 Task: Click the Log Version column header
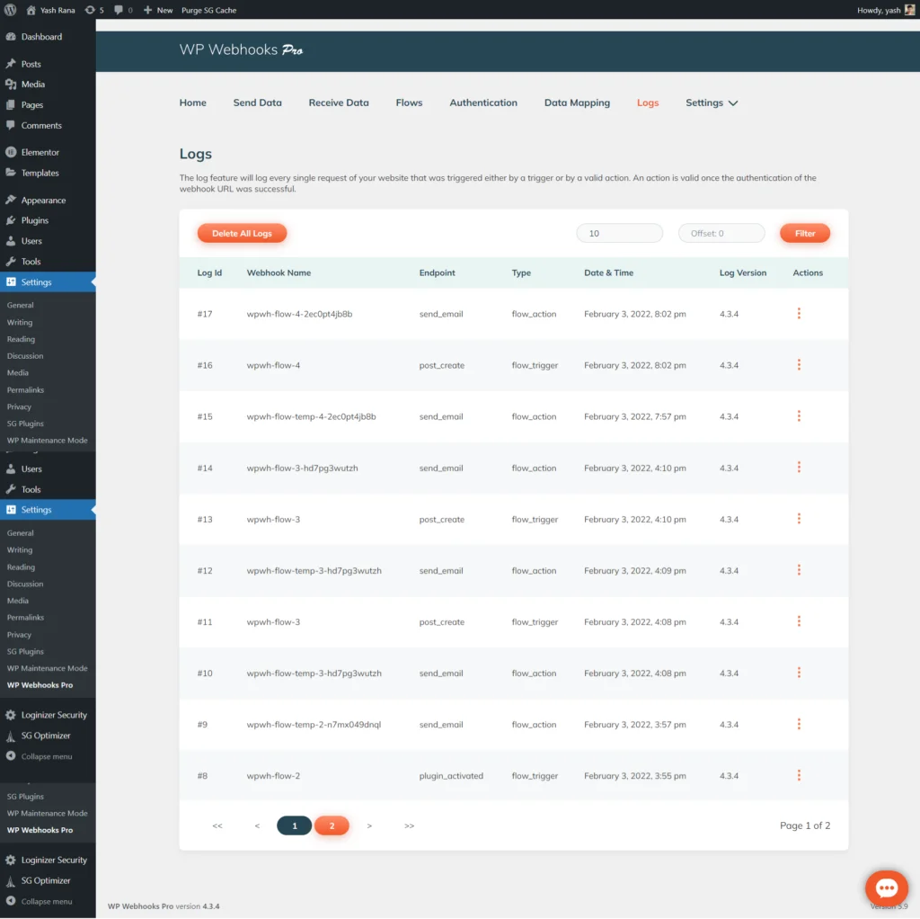743,272
